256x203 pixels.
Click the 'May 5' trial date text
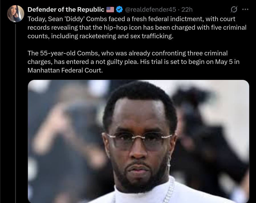[x=224, y=62]
